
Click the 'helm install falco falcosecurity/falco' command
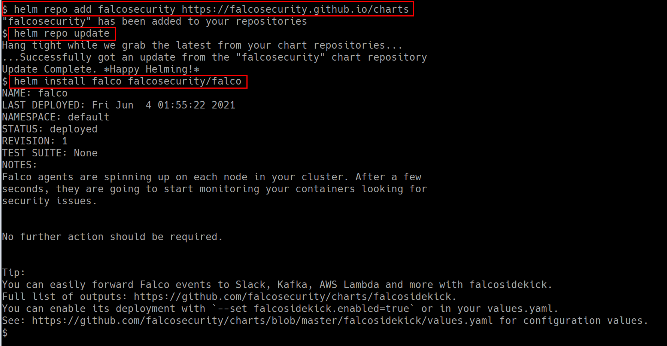tap(128, 82)
